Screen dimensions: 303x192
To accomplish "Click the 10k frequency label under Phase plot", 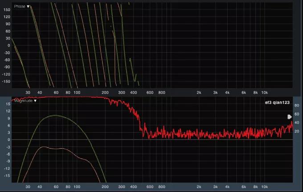I will [264, 92].
